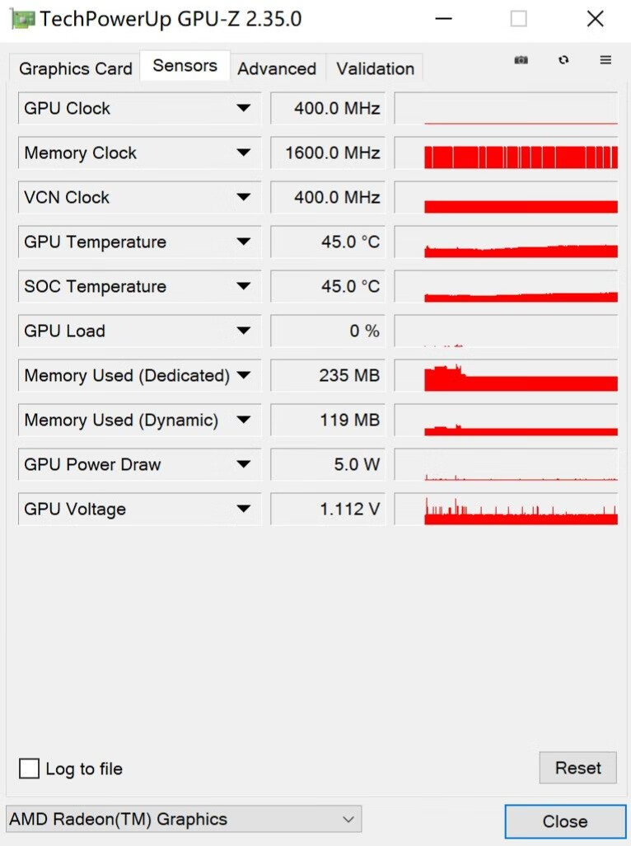Open the GPU Load sensor dropdown
The width and height of the screenshot is (631, 846).
(243, 331)
